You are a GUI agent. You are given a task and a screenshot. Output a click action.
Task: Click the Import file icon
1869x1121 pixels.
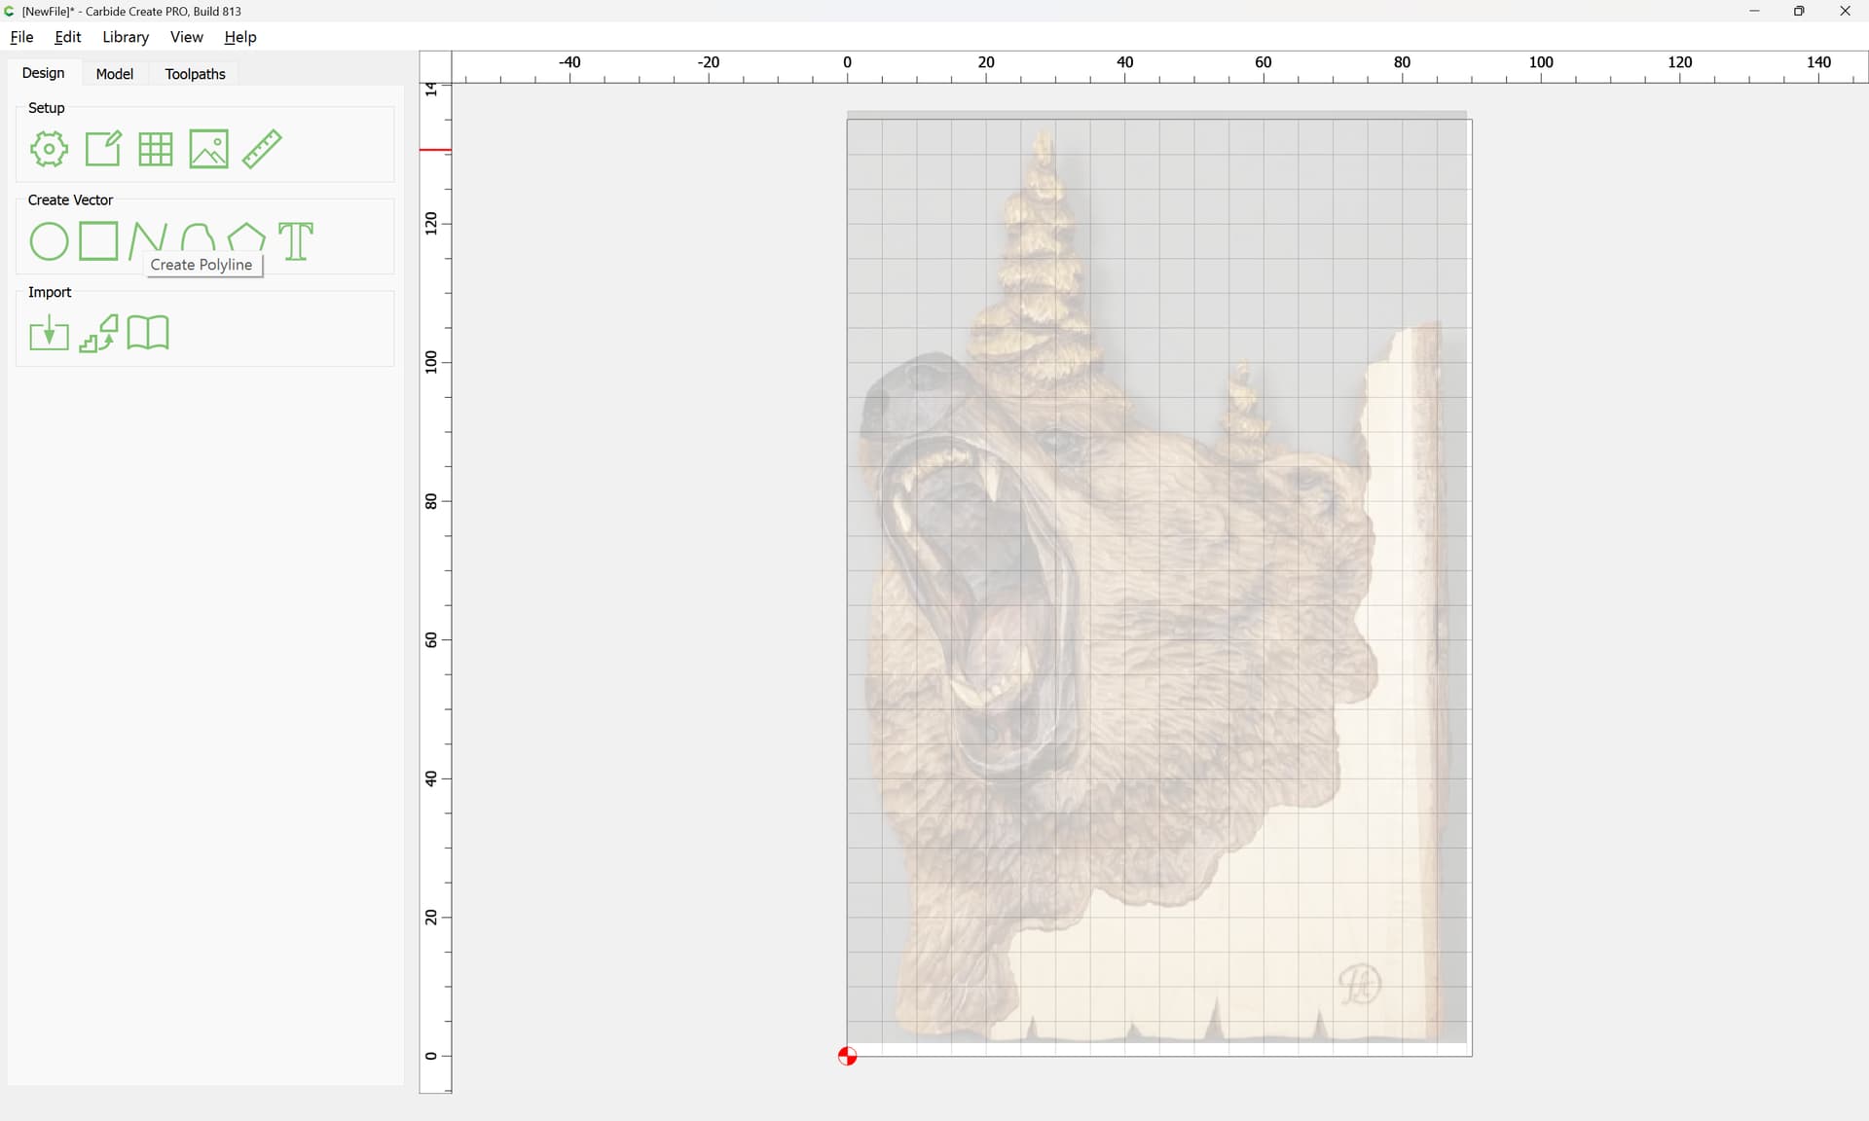pyautogui.click(x=49, y=333)
